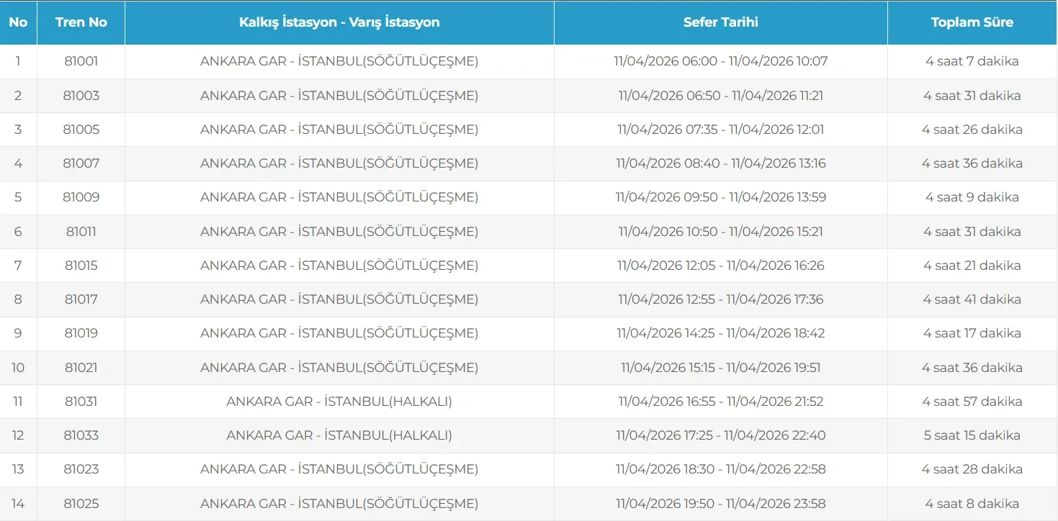Image resolution: width=1058 pixels, height=521 pixels.
Task: Select train number 81005 cell
Action: (81, 130)
